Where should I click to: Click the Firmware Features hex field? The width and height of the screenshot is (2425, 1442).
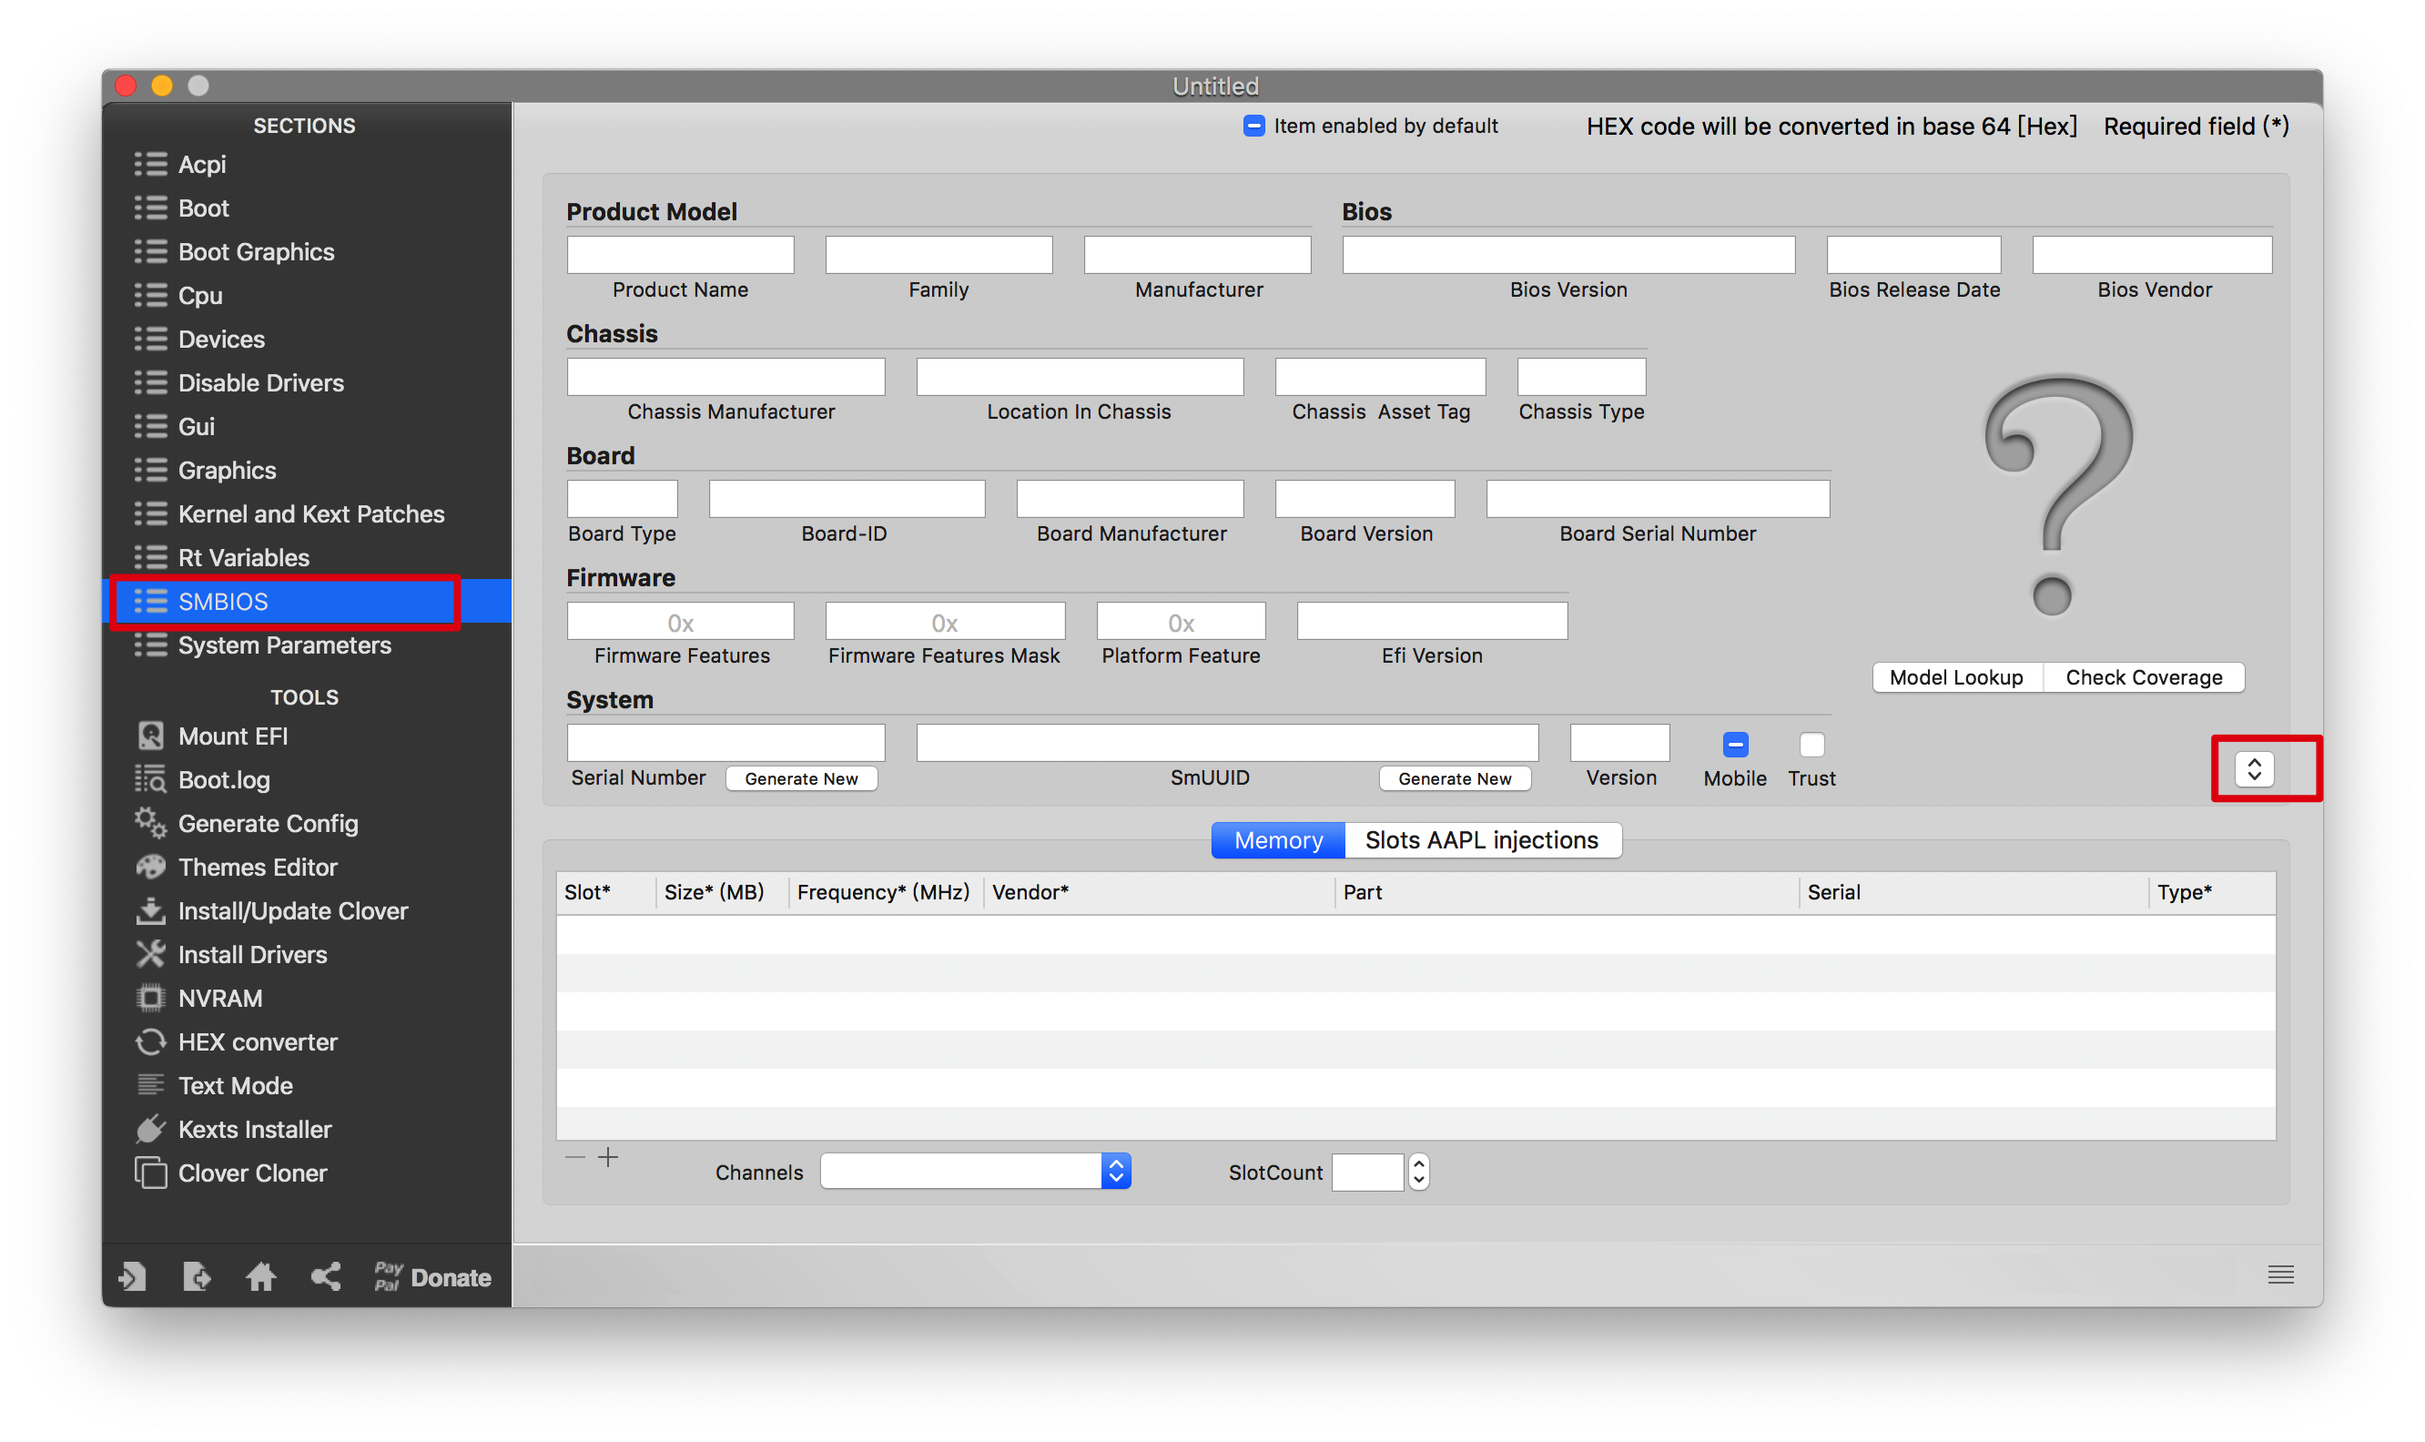tap(680, 621)
